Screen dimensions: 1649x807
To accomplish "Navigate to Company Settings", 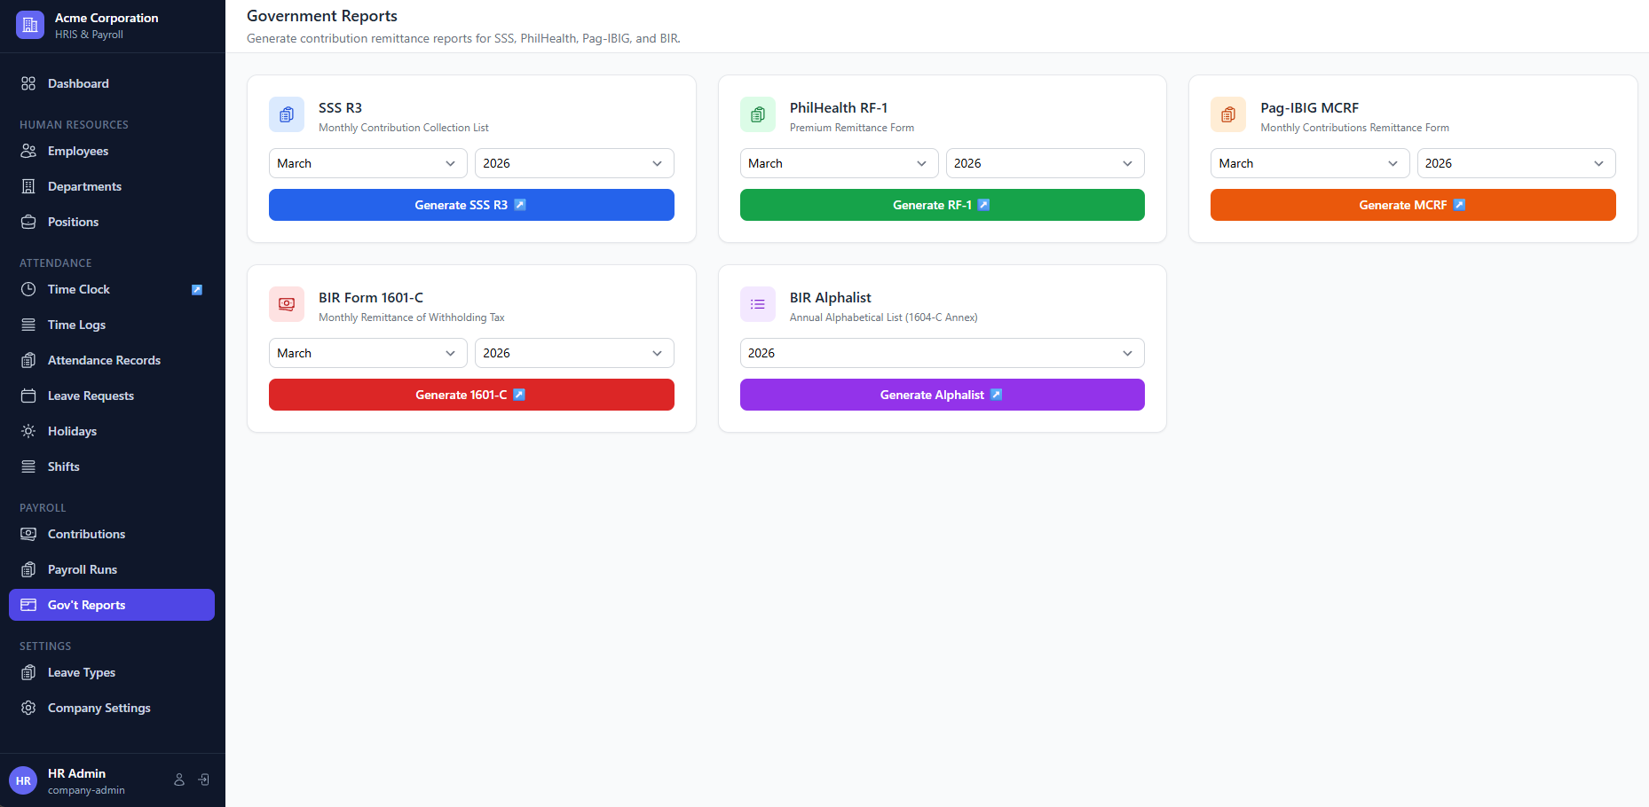I will pyautogui.click(x=99, y=708).
